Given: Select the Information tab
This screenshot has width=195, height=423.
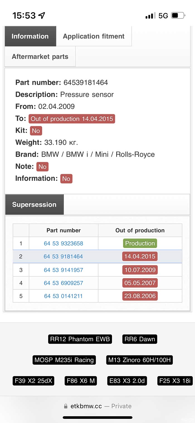Looking at the screenshot, I should point(30,36).
